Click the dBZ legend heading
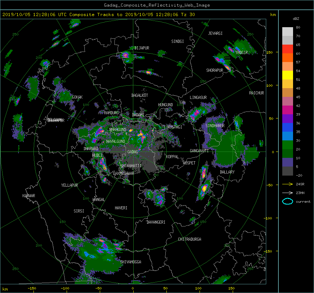This screenshot has height=293, width=314. [296, 18]
